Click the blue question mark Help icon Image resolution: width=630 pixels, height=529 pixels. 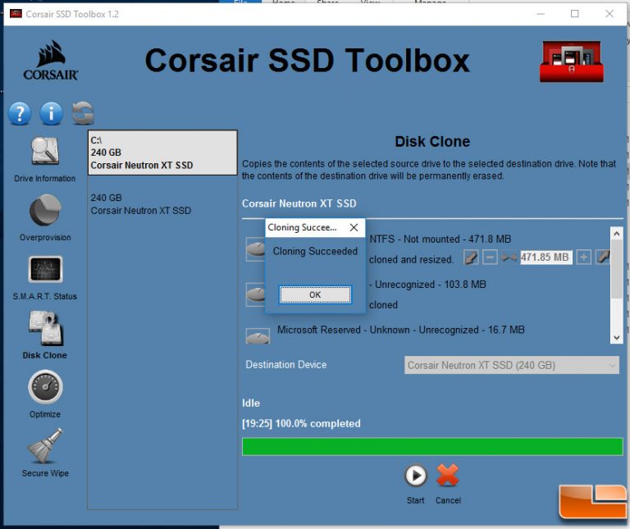click(20, 113)
